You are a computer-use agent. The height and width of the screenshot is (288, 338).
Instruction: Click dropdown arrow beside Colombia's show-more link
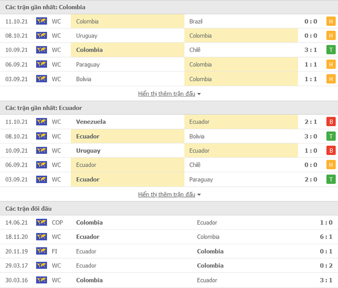(199, 94)
